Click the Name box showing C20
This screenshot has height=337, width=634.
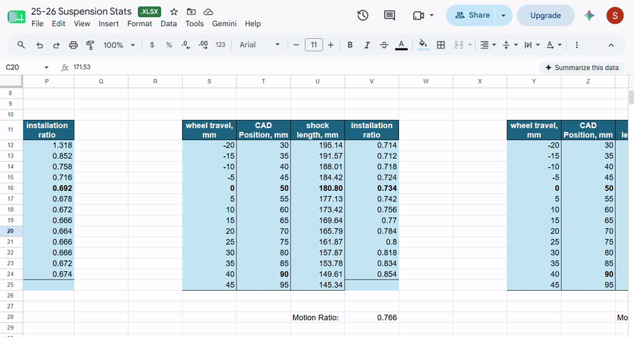(22, 67)
